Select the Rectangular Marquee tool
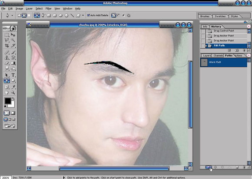 [7, 35]
